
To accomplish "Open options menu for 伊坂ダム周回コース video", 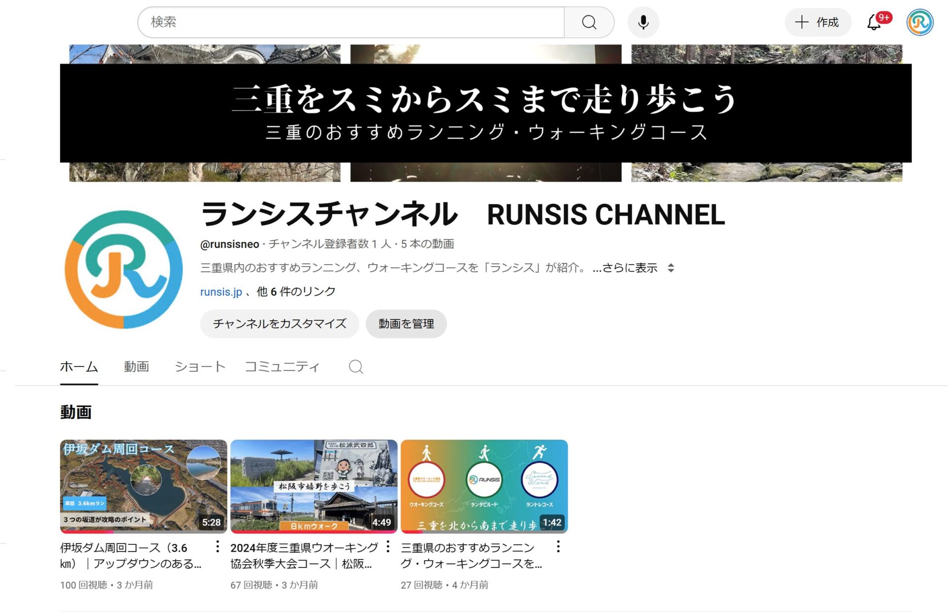I will 217,546.
